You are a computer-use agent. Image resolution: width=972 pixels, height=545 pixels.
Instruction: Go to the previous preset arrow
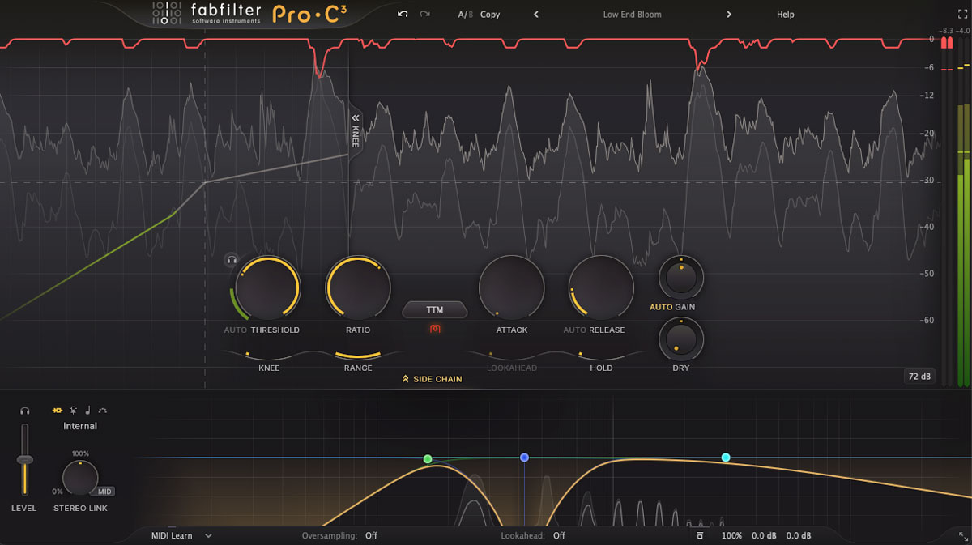click(536, 15)
